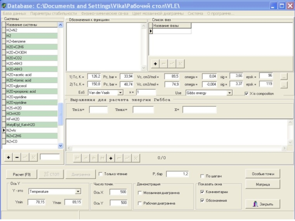
Task: Click the plus icon under the phase list
Action: tap(155, 64)
